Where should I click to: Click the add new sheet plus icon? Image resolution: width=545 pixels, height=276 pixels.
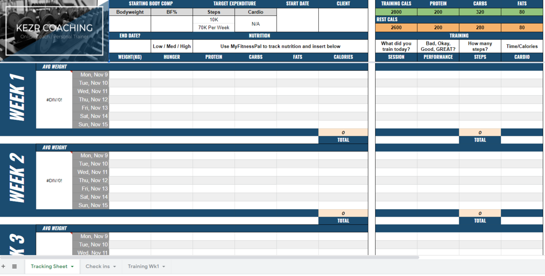point(4,266)
